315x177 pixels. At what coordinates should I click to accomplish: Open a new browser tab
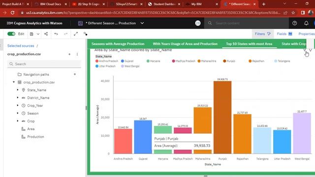pos(264,4)
